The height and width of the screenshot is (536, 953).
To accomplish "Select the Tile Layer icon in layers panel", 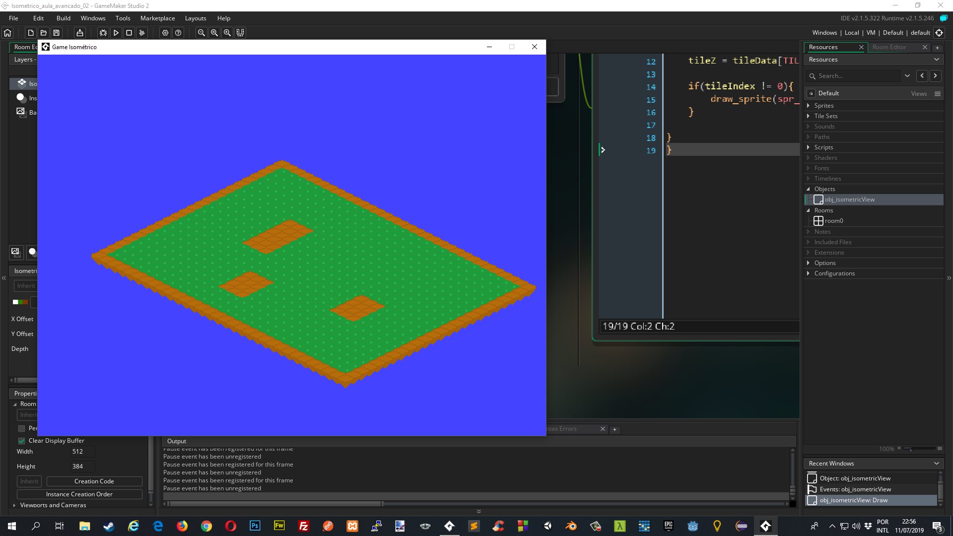I will coord(21,83).
